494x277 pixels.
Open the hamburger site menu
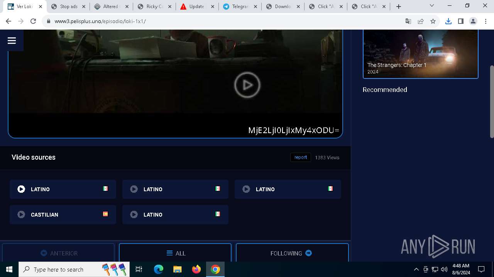(x=12, y=40)
